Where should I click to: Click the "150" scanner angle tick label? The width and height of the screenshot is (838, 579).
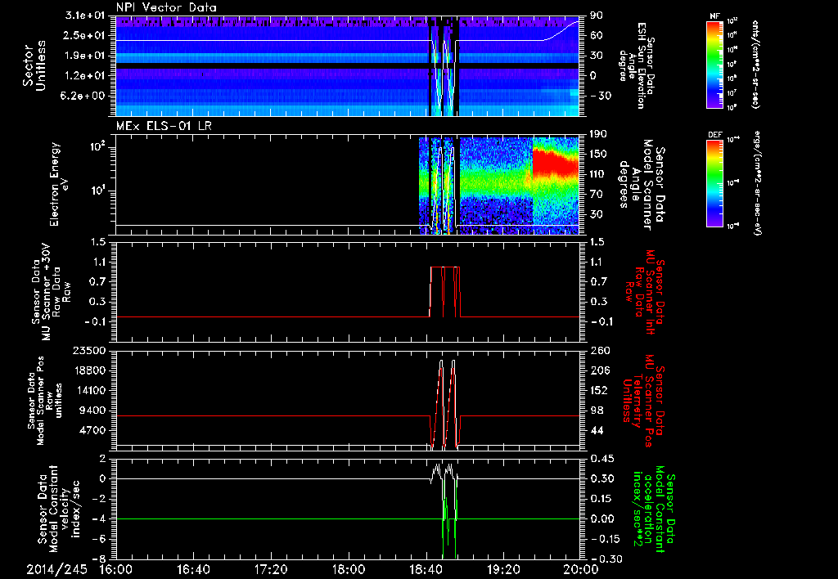597,154
